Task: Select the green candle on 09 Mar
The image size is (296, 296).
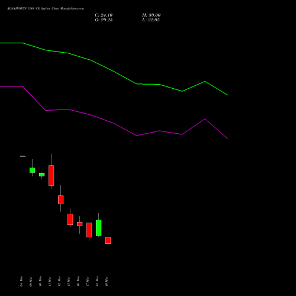Action: (x=33, y=170)
